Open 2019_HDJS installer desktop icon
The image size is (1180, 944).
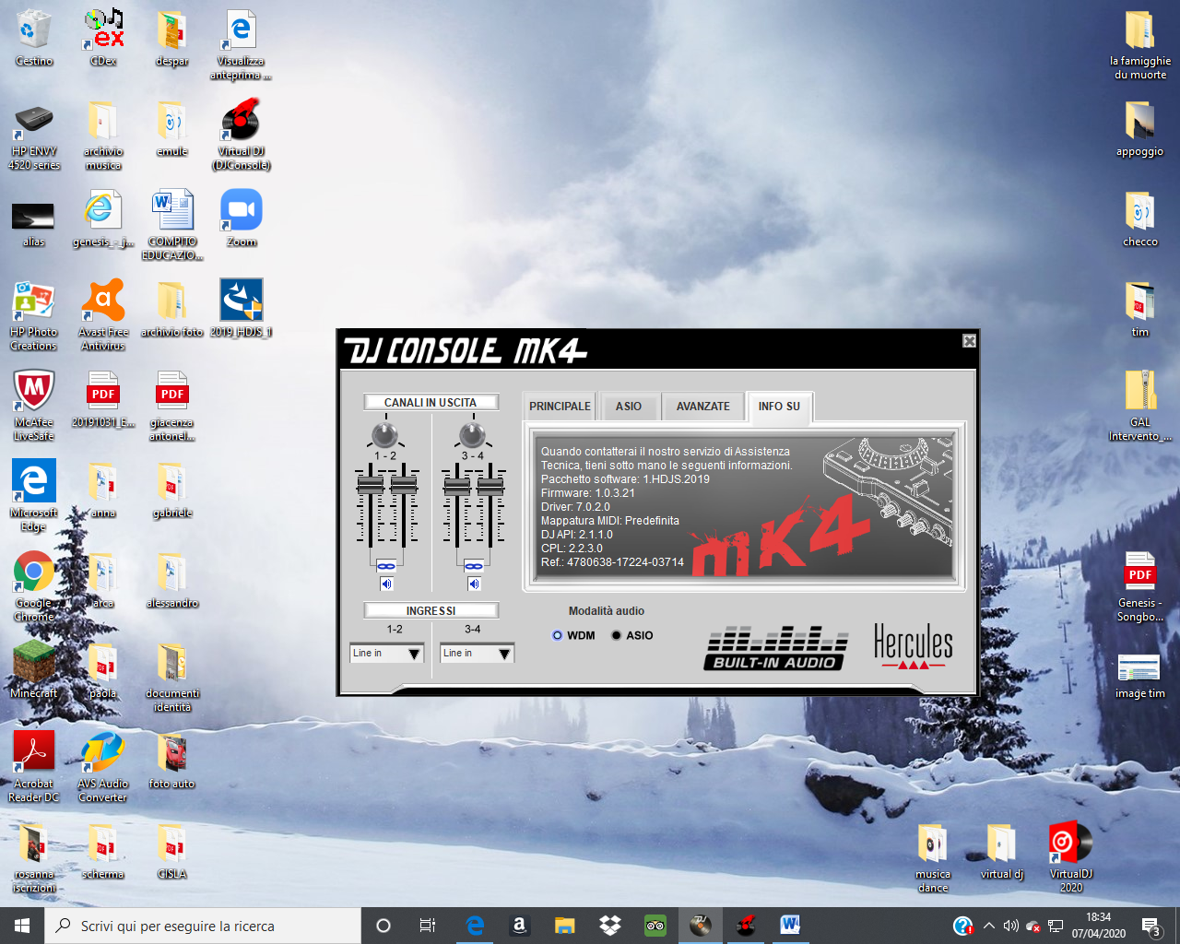click(x=242, y=309)
